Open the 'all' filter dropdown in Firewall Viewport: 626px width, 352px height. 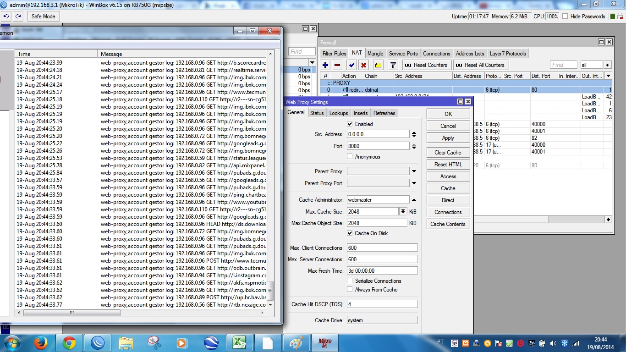(x=607, y=65)
